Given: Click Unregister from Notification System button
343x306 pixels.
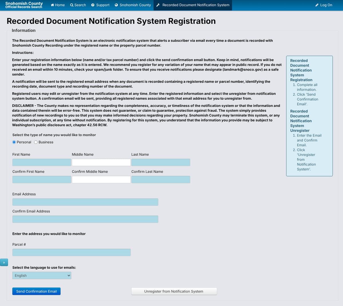Looking at the screenshot, I should pos(174,291).
